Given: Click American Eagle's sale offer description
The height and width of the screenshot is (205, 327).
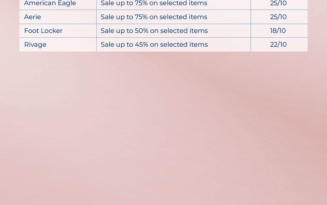Looking at the screenshot, I should click(154, 3).
